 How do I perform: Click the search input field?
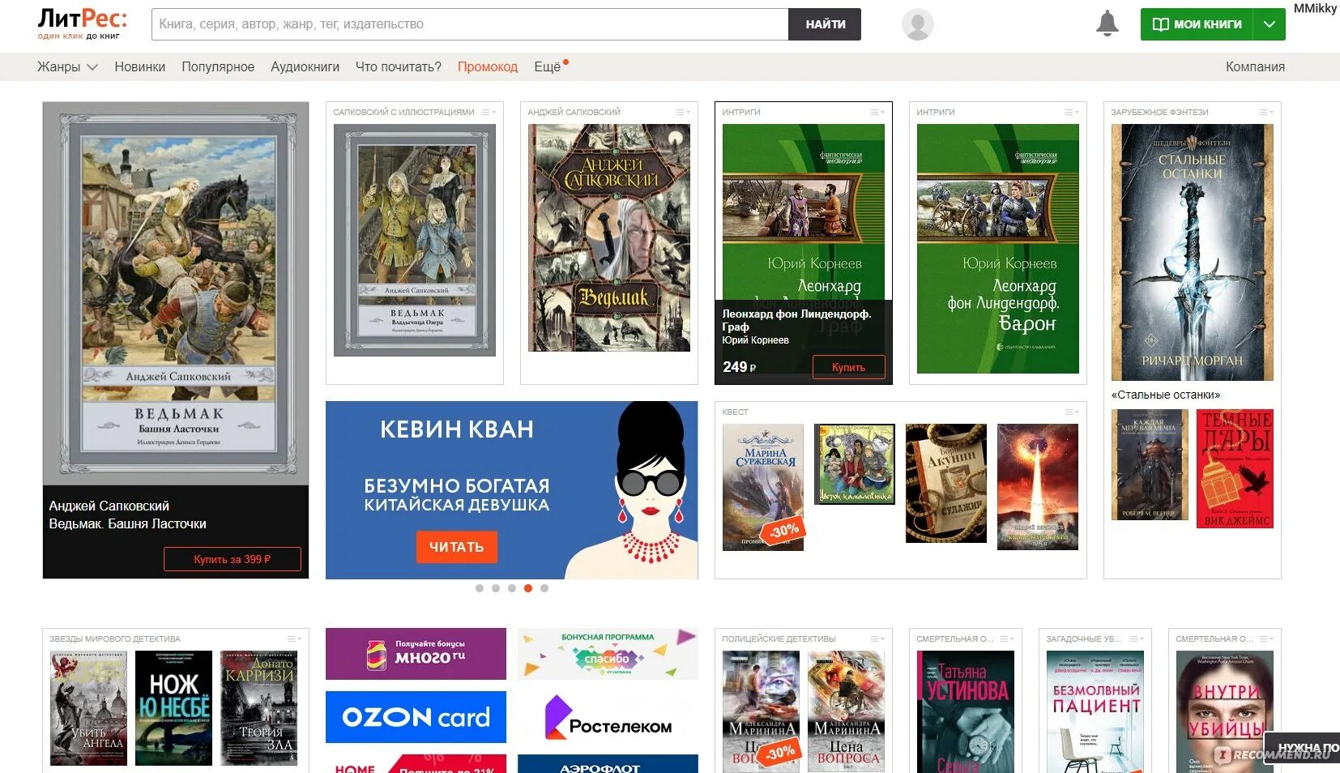click(x=470, y=24)
